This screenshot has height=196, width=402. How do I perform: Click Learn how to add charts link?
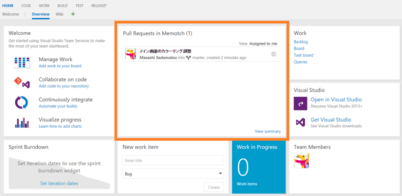60,126
